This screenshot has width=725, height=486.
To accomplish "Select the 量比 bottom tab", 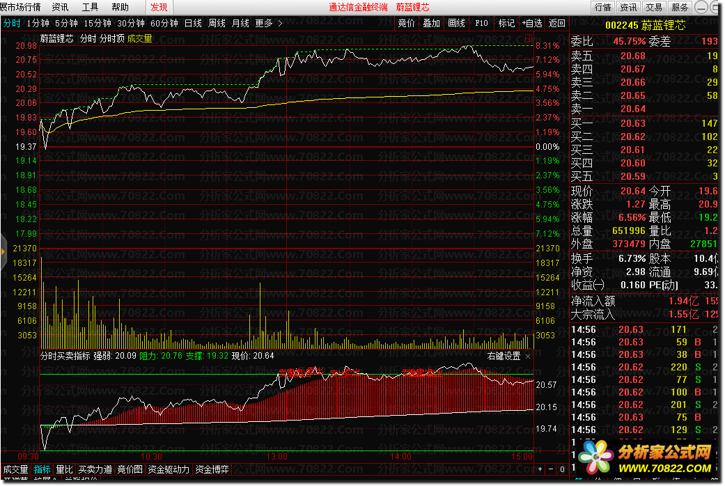I will pyautogui.click(x=65, y=469).
